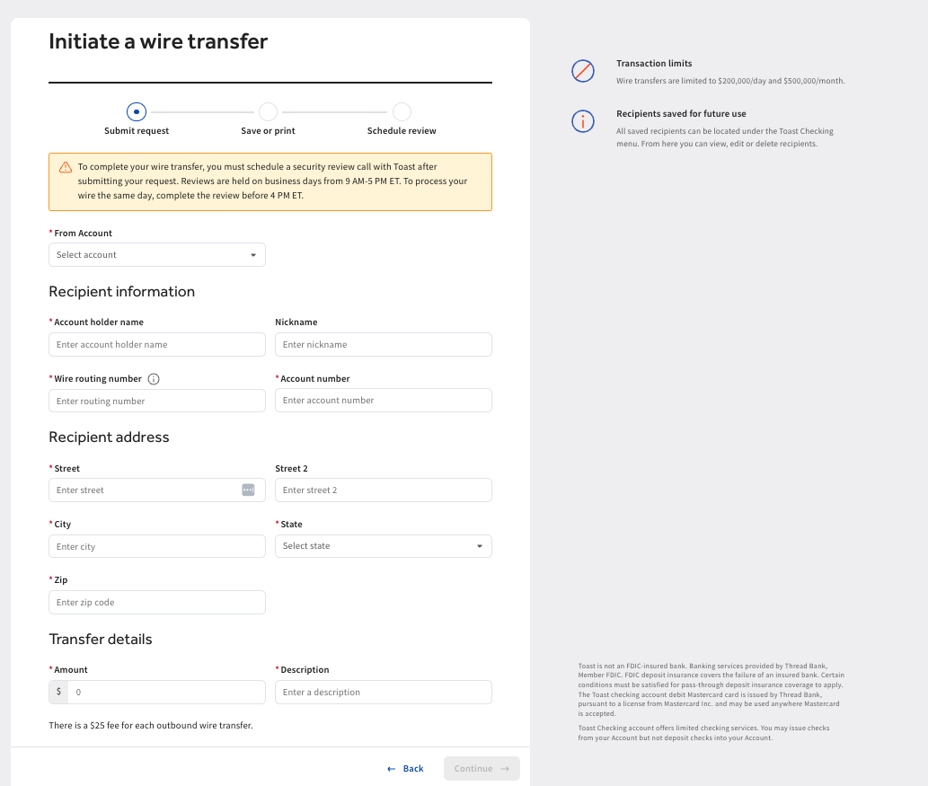Screen dimensions: 928x786
Task: Click into the Nickname input field
Action: 384,344
